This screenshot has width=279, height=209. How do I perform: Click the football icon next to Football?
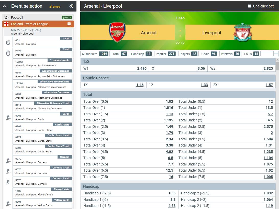pyautogui.click(x=7, y=17)
